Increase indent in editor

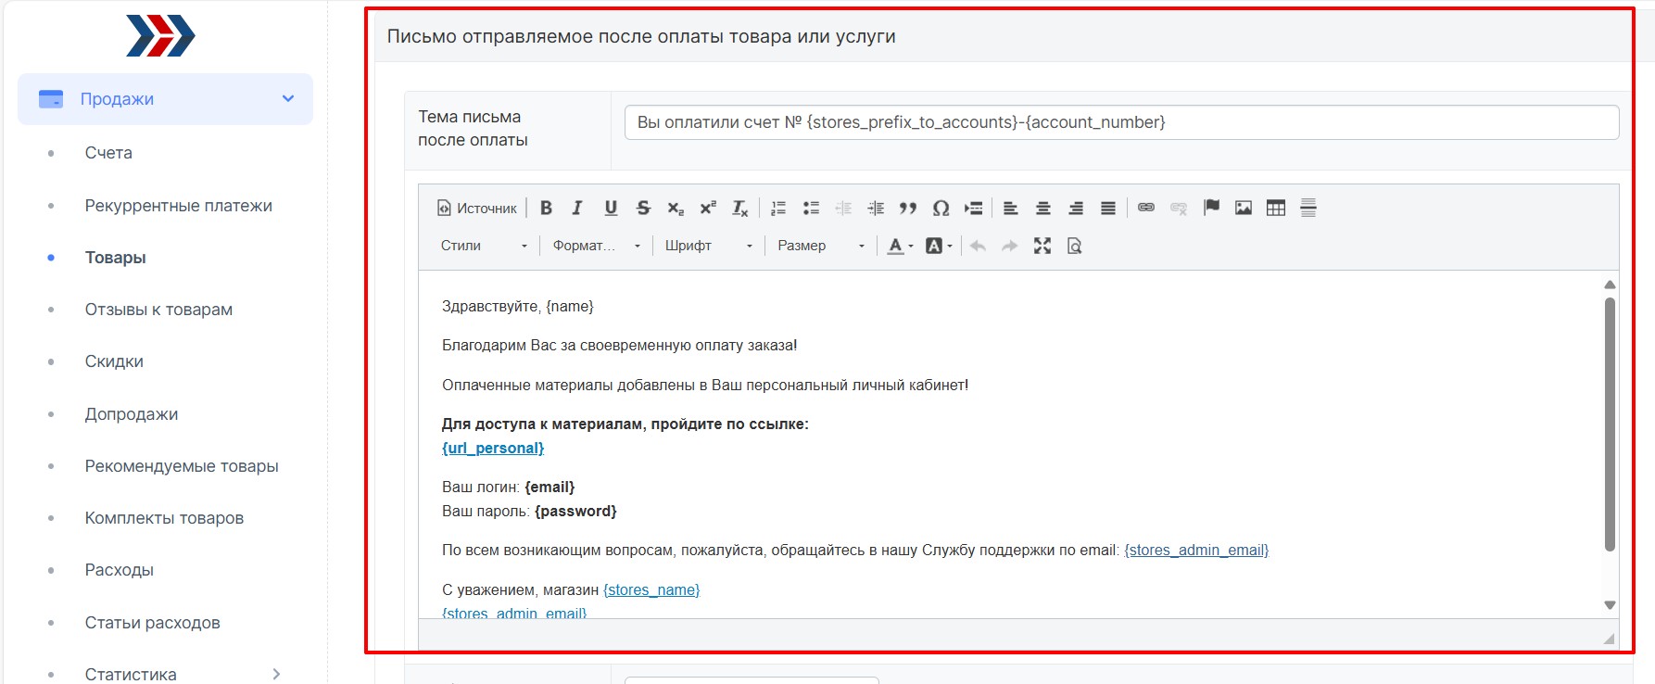click(x=876, y=208)
